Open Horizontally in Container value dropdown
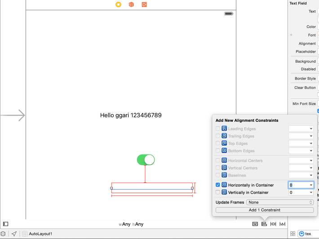Viewport: 319px width, 239px height. tap(311, 185)
